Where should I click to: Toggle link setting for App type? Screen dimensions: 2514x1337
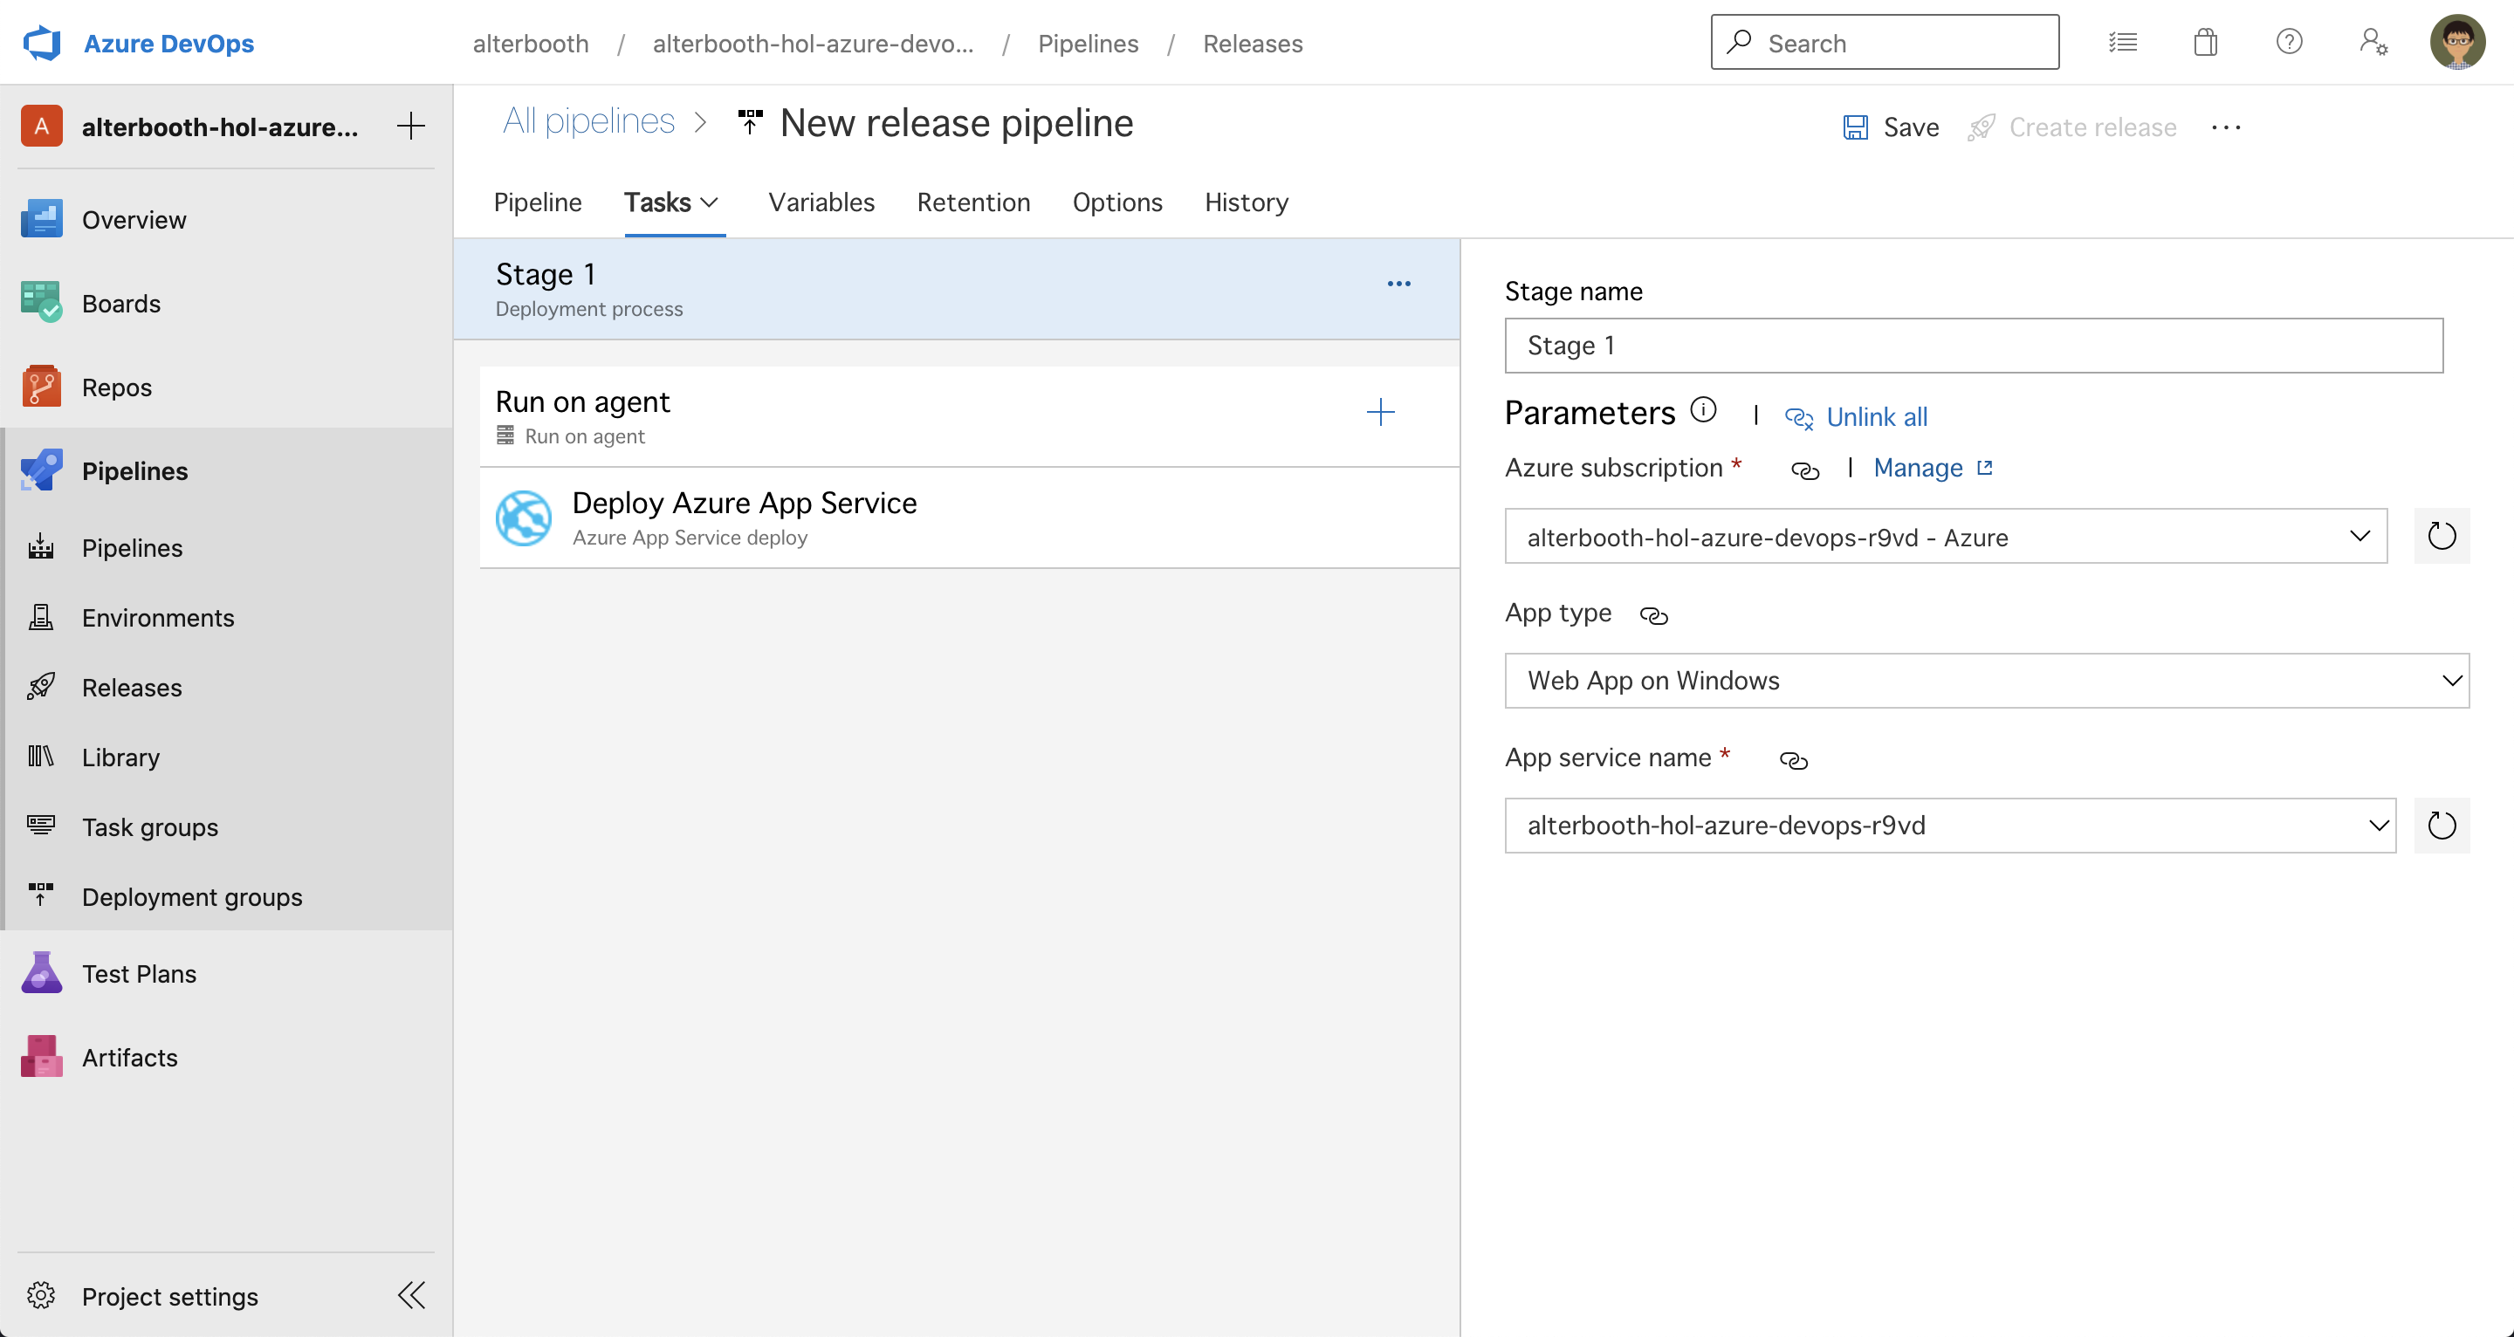click(x=1653, y=614)
